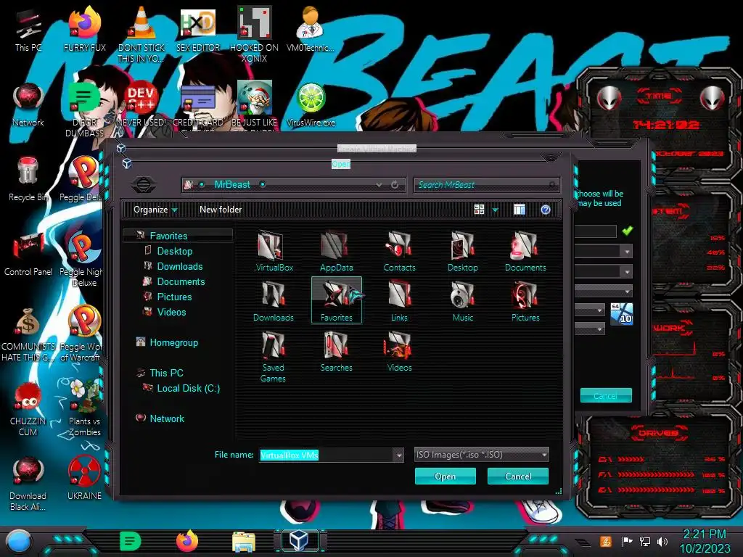Select Local Disk (C:) in sidebar
The height and width of the screenshot is (557, 743).
pos(188,388)
